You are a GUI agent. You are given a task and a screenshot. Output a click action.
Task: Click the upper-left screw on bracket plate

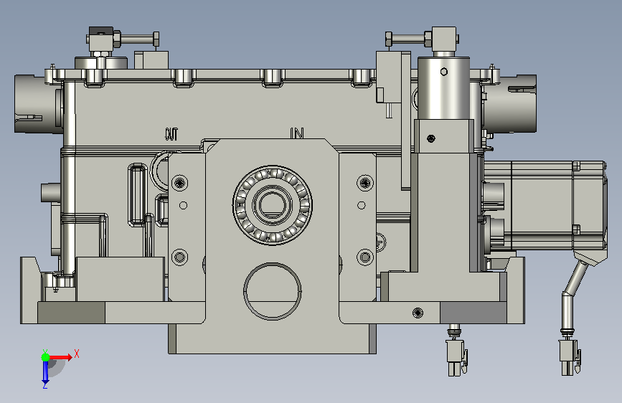179,183
